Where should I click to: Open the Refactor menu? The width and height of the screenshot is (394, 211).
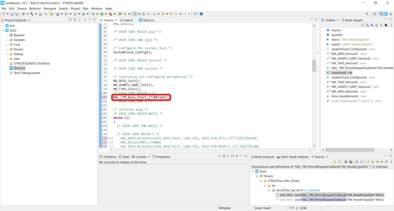35,9
